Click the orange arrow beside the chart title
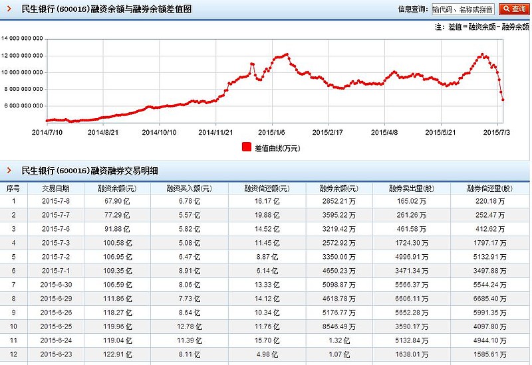 tap(9, 9)
